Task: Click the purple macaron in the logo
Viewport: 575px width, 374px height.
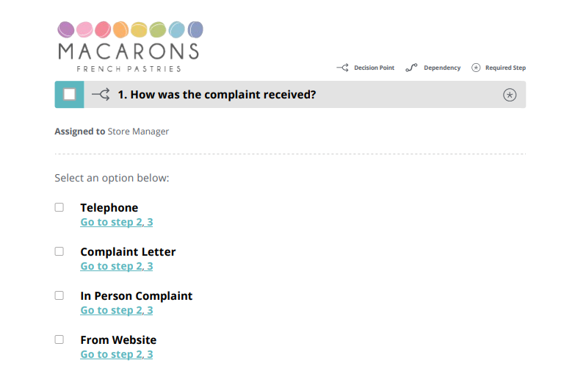Action: (66, 29)
